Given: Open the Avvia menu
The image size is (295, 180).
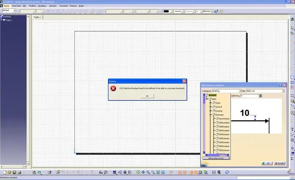Looking at the screenshot, I should 6,6.
